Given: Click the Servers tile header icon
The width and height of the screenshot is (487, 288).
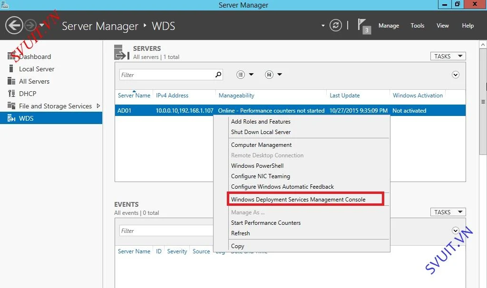Looking at the screenshot, I should coord(121,52).
